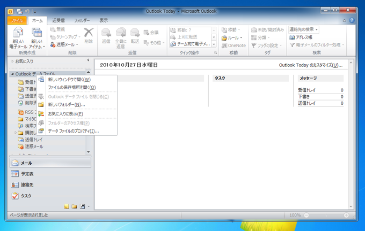Click the 迷惑メール junk mail button
The width and height of the screenshot is (365, 231).
pos(64,44)
